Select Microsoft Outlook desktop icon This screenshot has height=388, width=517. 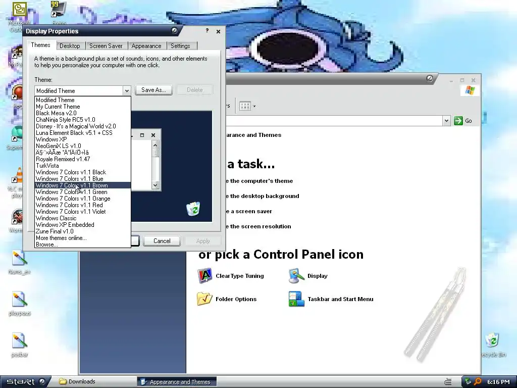pyautogui.click(x=19, y=10)
